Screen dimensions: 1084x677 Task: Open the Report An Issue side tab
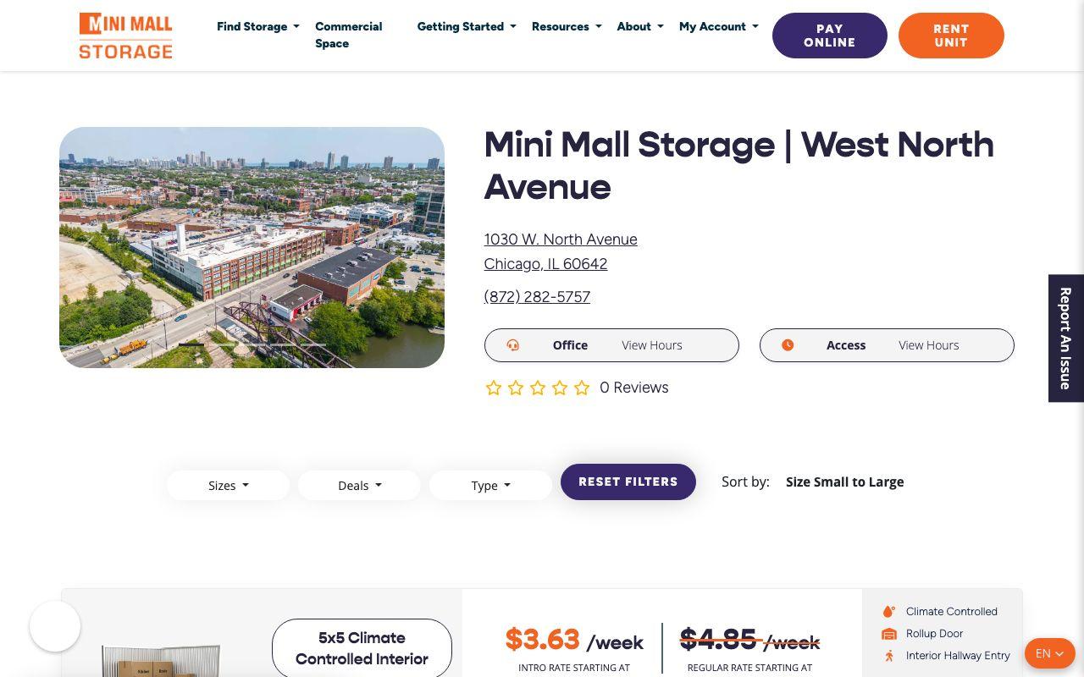point(1066,338)
